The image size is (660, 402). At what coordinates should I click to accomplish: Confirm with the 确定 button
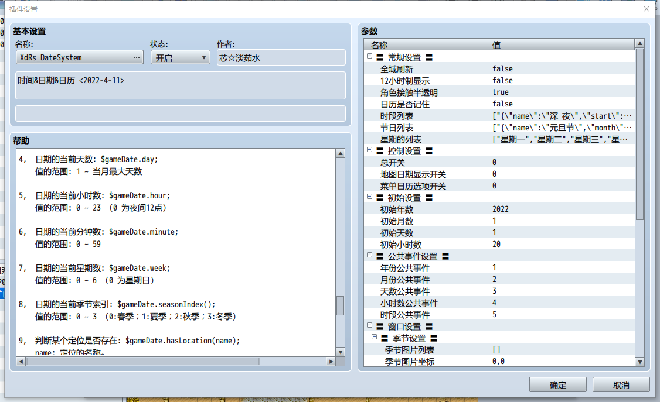click(x=557, y=385)
